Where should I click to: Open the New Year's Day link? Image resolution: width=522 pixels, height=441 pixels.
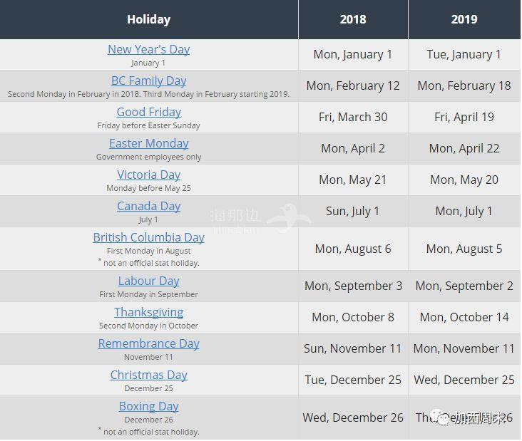tap(149, 50)
